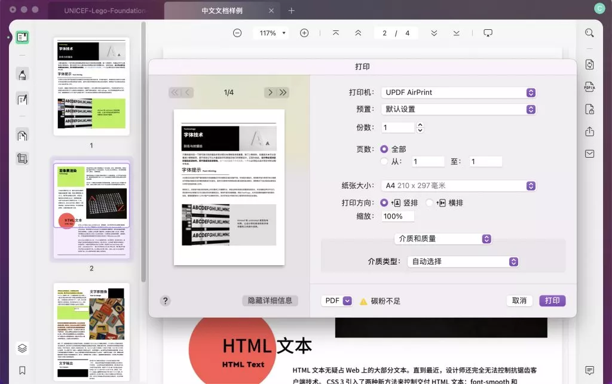Viewport: 612px width, 384px height.
Task: Close the 中文文档样例 tab
Action: point(271,11)
